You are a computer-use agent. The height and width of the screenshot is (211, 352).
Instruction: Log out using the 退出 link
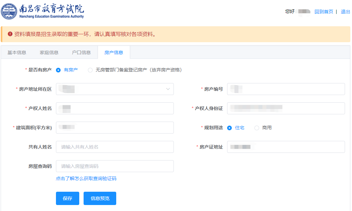point(345,11)
